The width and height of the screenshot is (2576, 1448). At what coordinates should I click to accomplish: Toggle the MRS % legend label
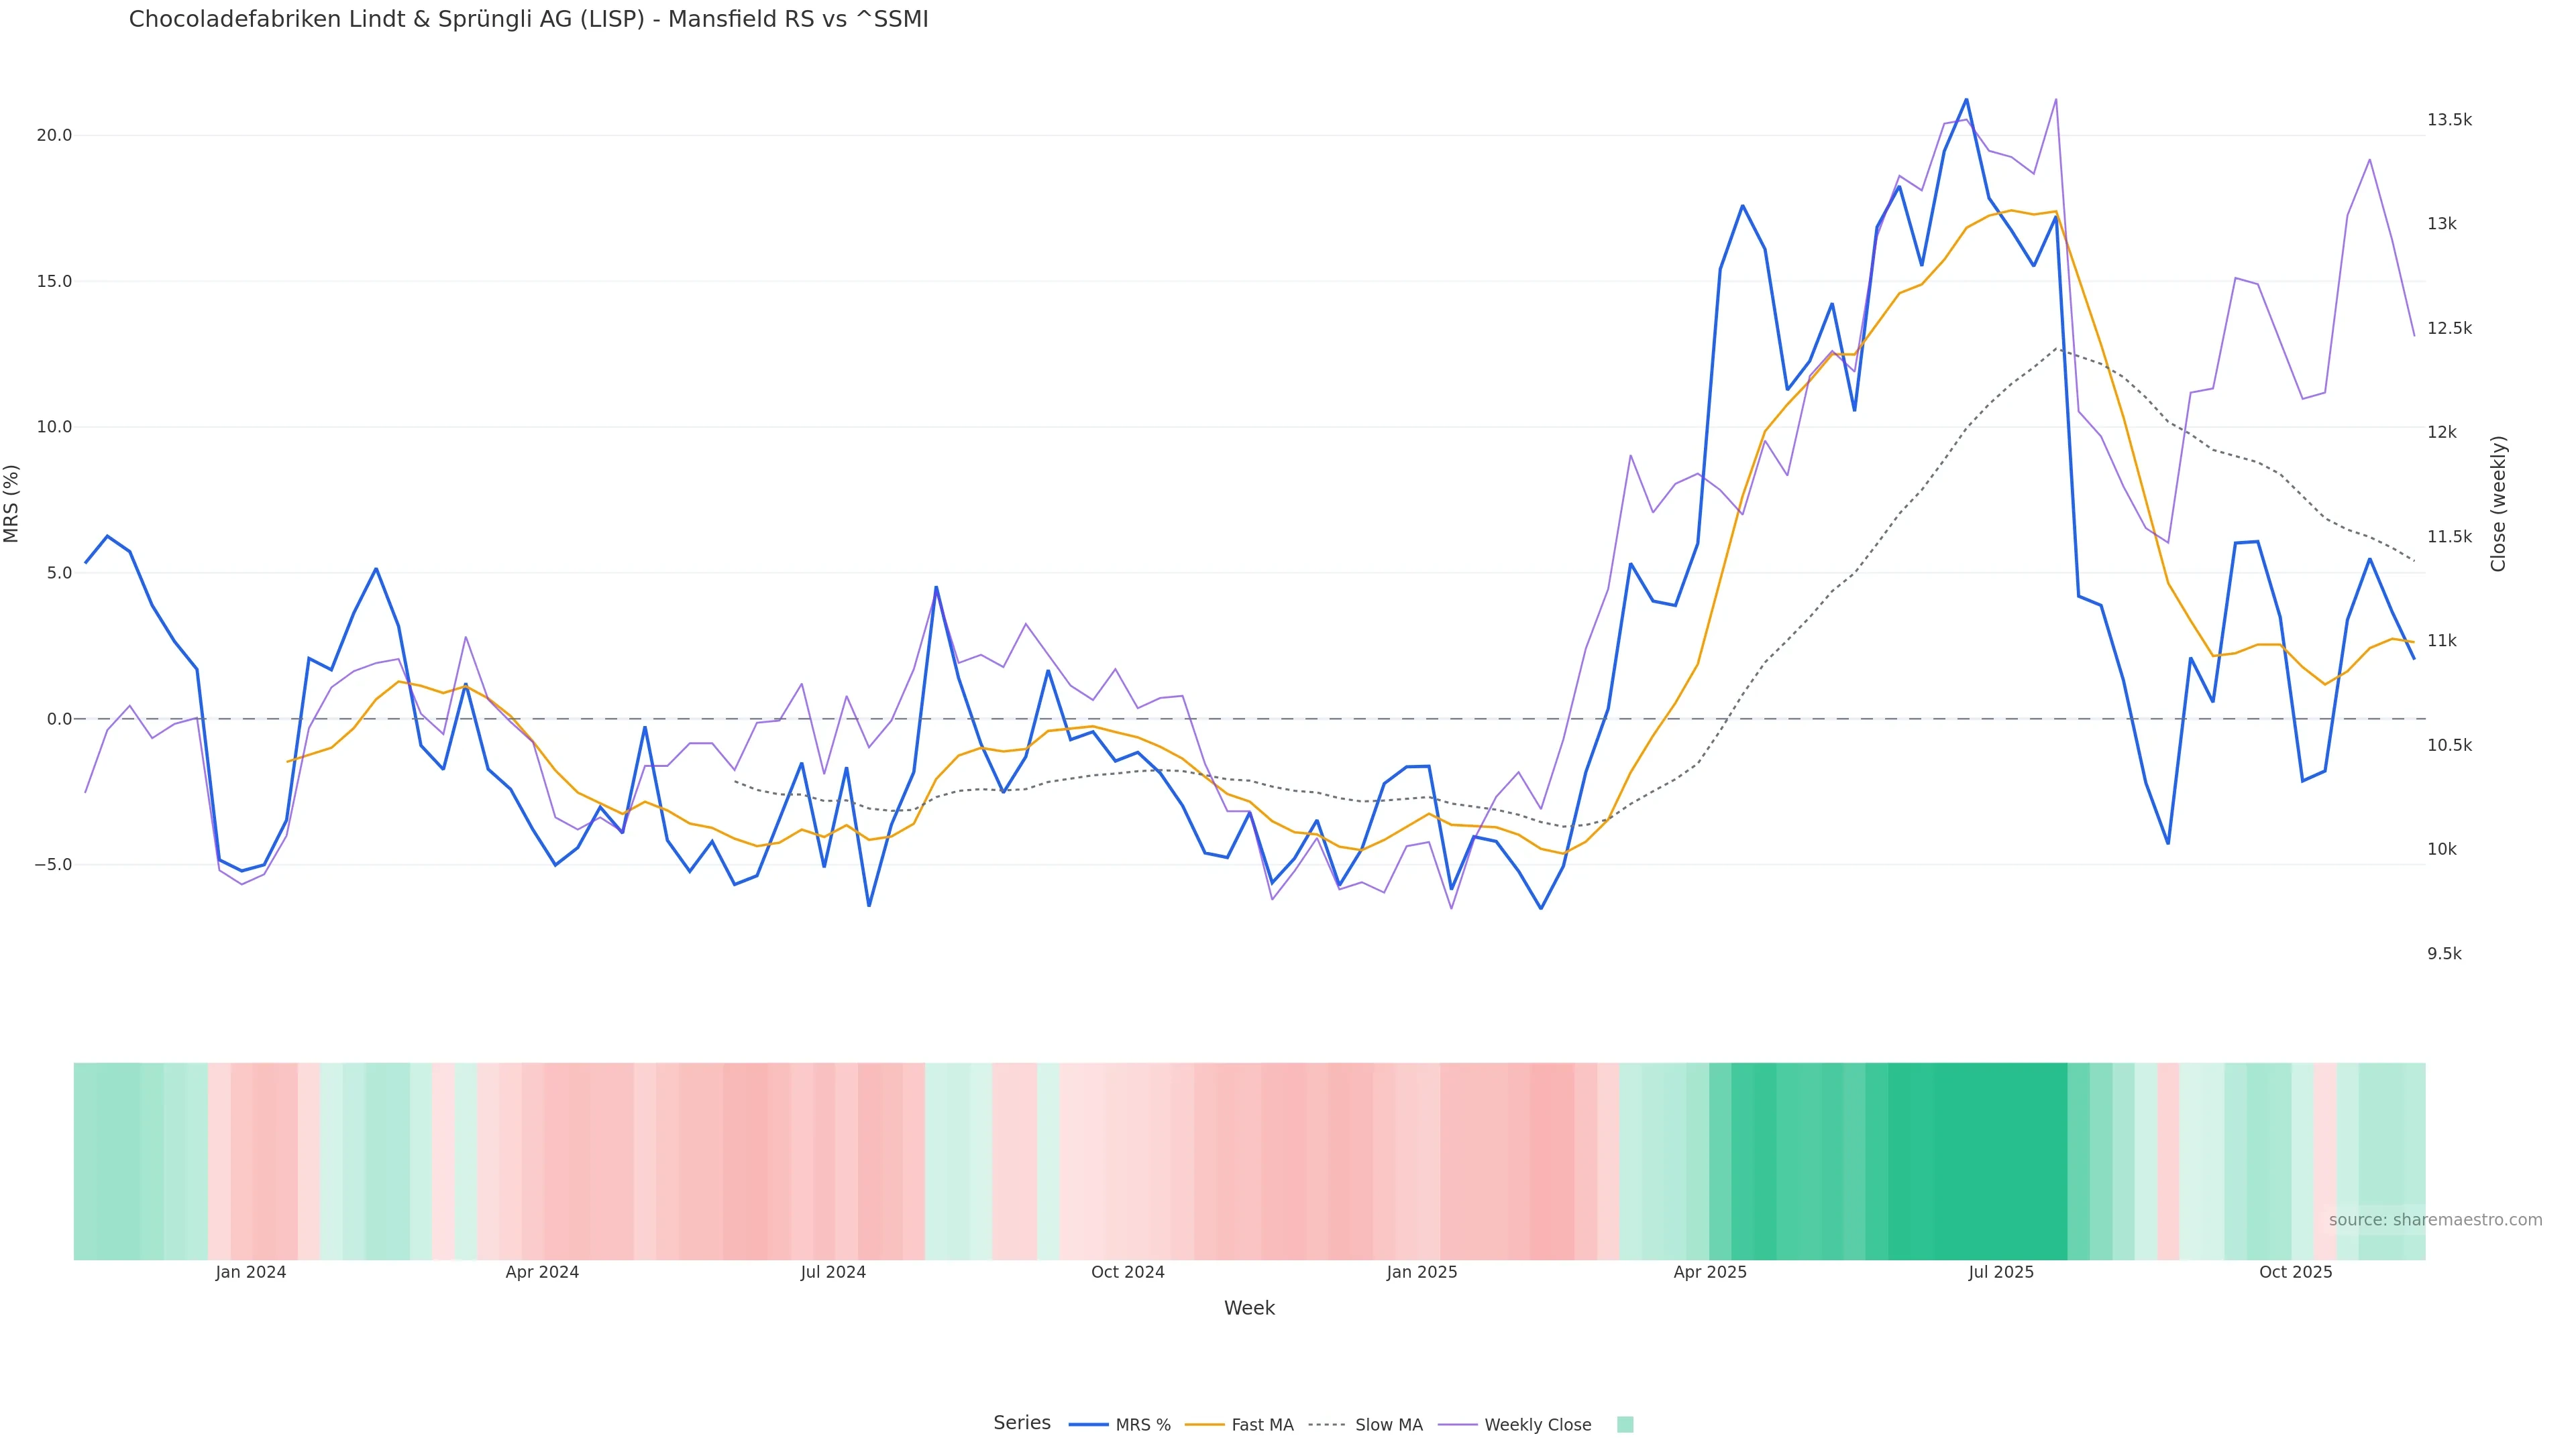pos(1142,1425)
